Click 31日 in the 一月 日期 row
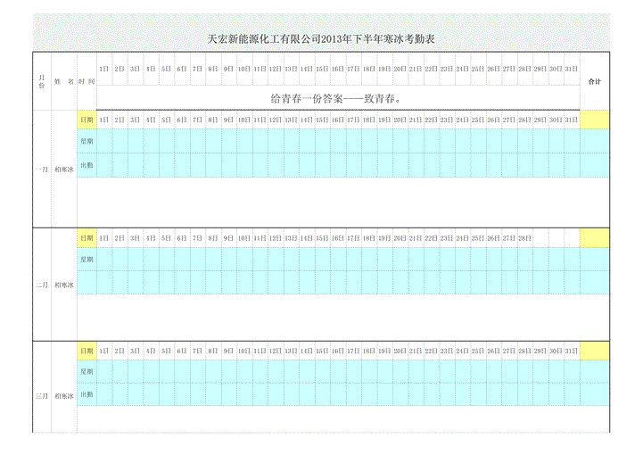 [x=572, y=120]
